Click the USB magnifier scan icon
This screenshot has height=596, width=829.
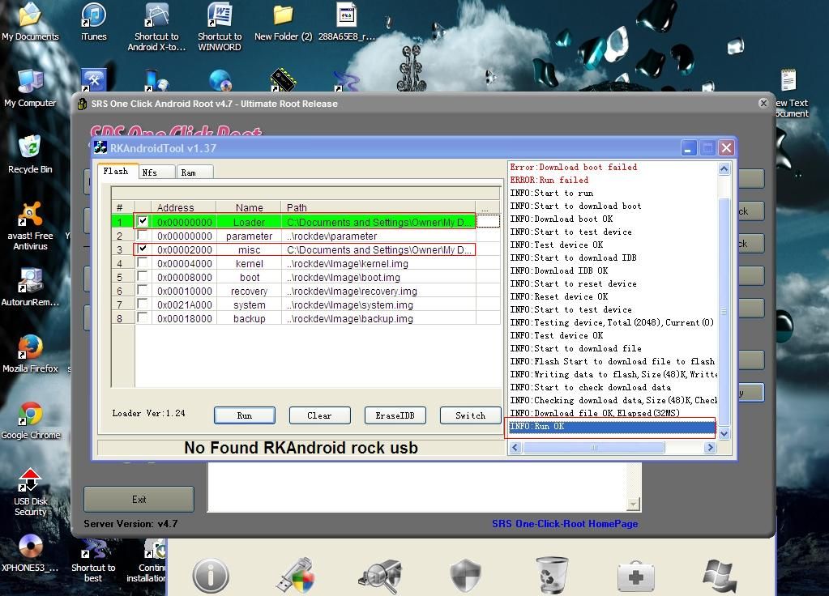tap(380, 576)
